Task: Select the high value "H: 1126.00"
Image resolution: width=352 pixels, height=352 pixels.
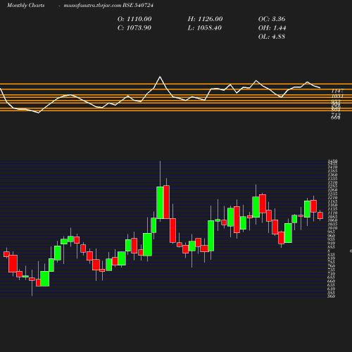Action: coord(205,19)
